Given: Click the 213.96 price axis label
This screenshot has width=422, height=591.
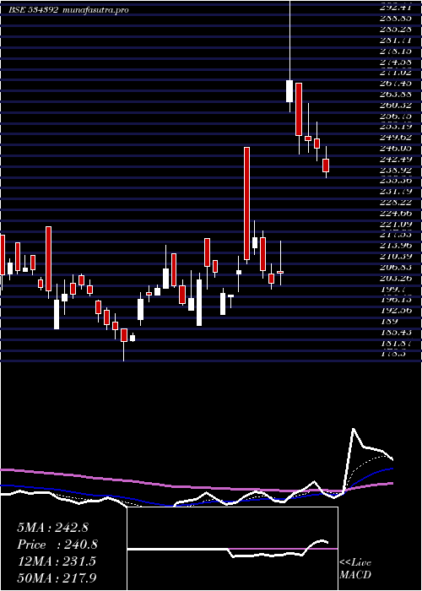Looking at the screenshot, I should click(x=397, y=246).
